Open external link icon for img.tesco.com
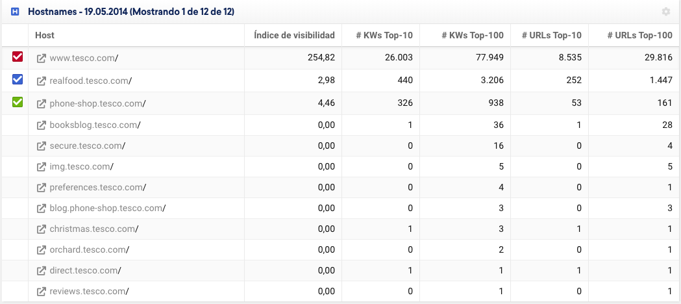Screen dimensions: 681x304 tap(41, 167)
